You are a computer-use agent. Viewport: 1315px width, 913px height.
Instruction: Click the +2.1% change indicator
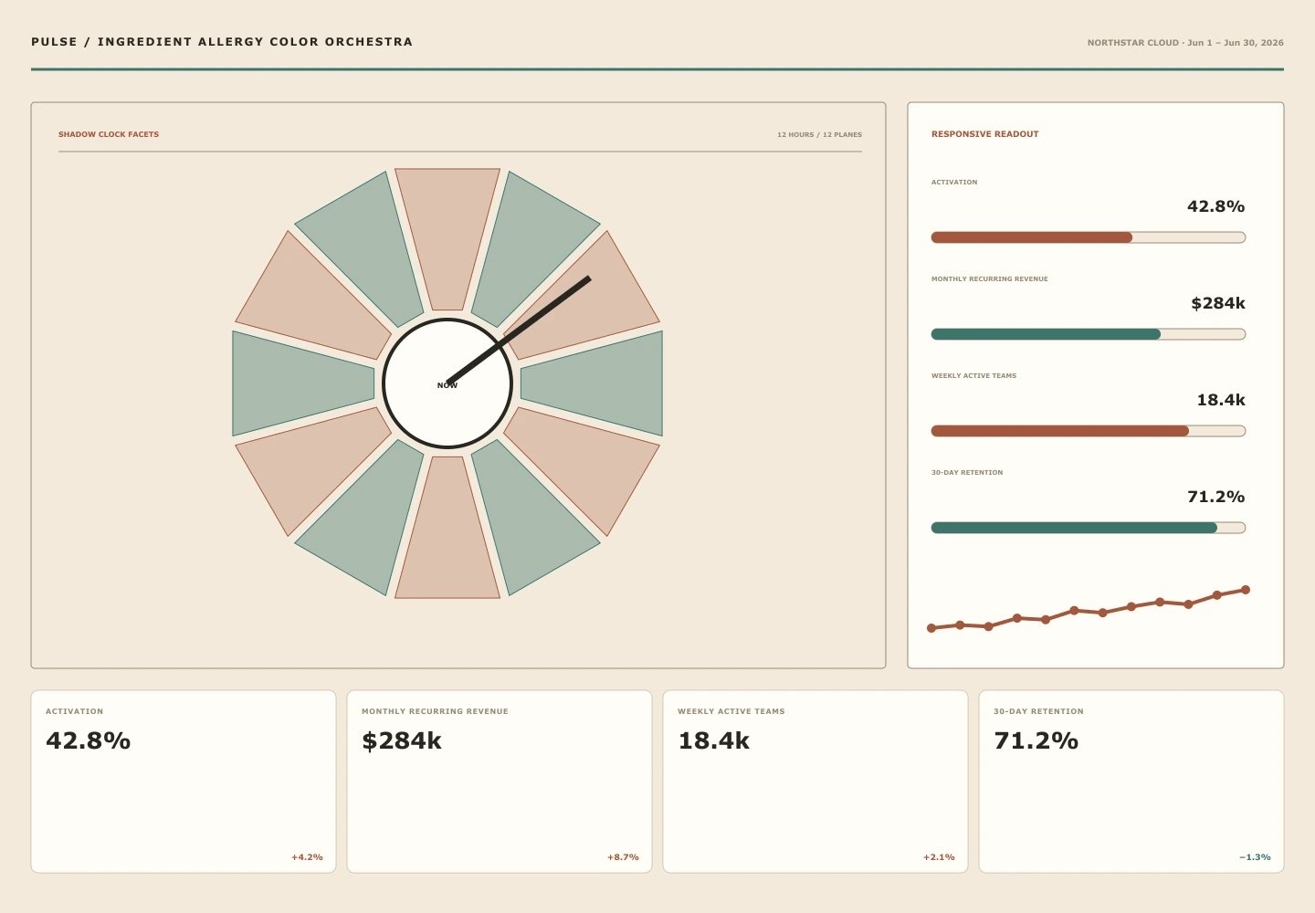[x=939, y=857]
